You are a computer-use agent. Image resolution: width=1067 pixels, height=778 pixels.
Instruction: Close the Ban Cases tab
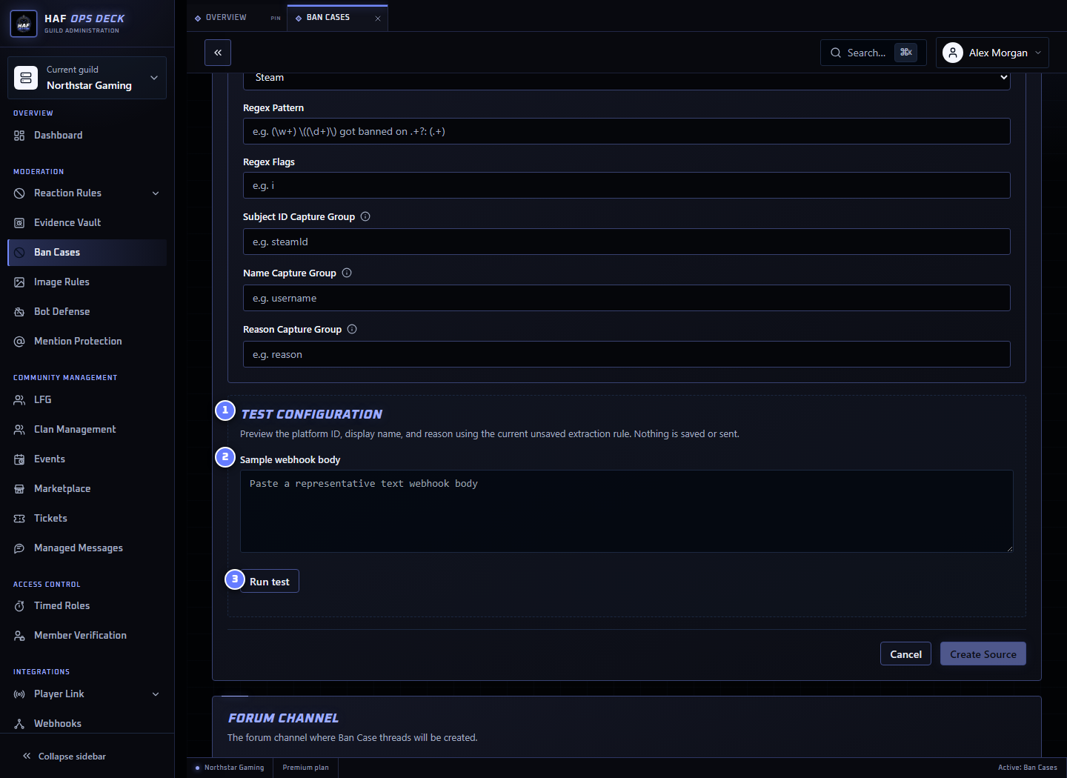378,18
